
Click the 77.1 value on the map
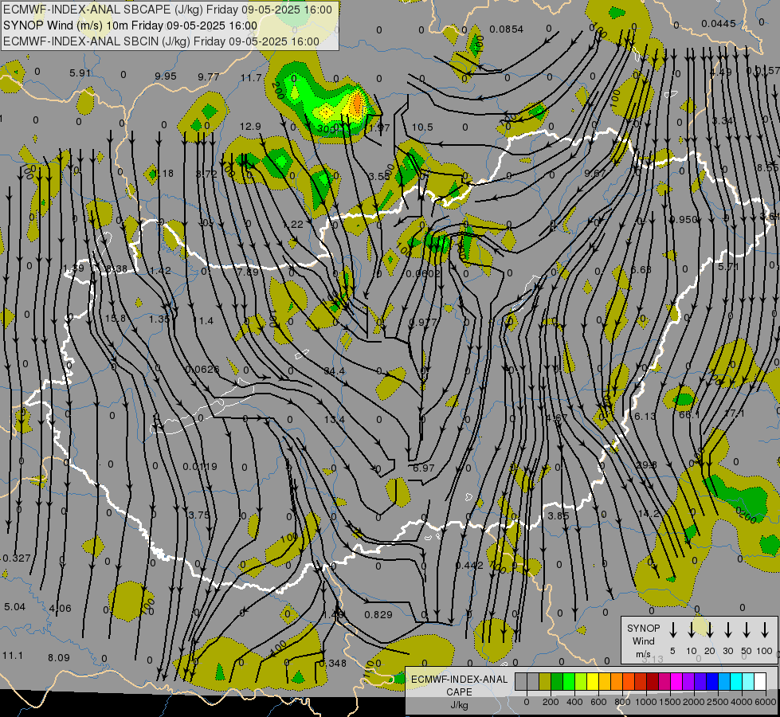click(x=735, y=413)
